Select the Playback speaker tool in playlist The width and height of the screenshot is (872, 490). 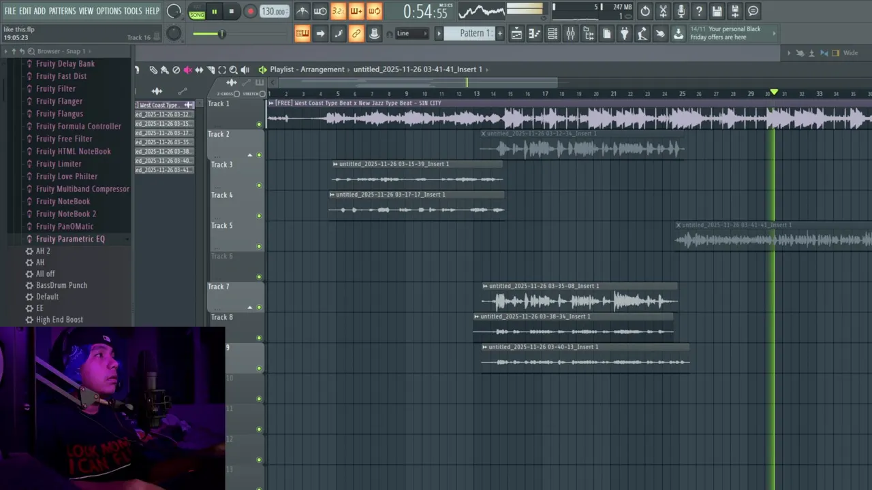tap(245, 69)
